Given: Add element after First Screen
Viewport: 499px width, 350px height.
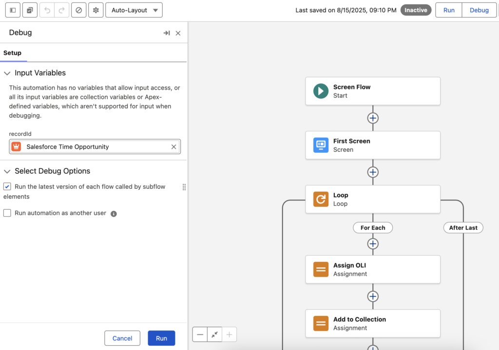Looking at the screenshot, I should [x=373, y=172].
